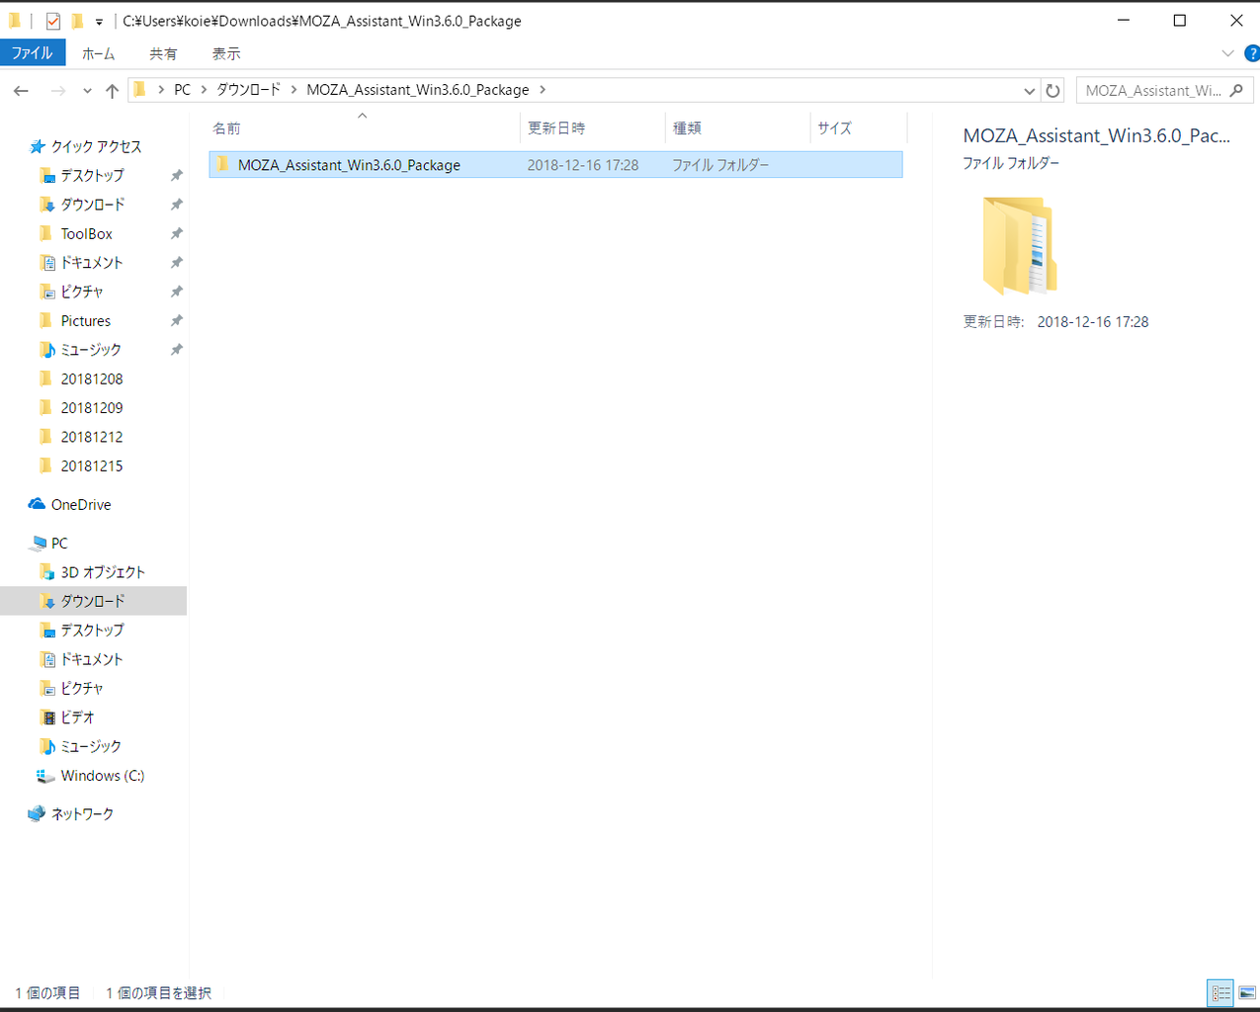This screenshot has height=1012, width=1260.
Task: Switch to details view layout icon
Action: pos(1221,993)
